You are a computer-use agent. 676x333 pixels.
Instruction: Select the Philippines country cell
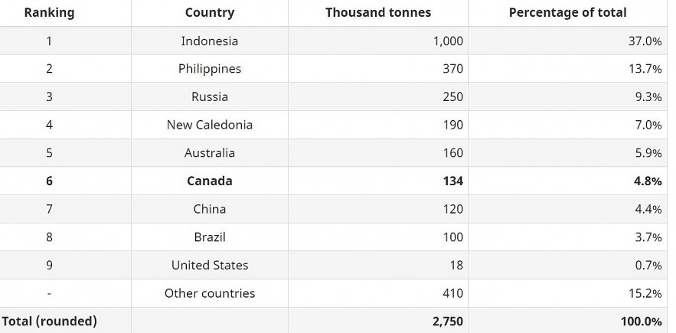tap(210, 69)
